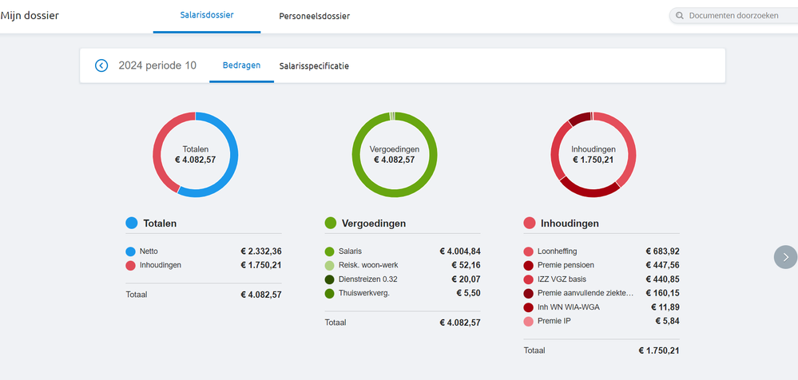Click the Premie pensioen legend dot
This screenshot has width=798, height=380.
point(528,265)
